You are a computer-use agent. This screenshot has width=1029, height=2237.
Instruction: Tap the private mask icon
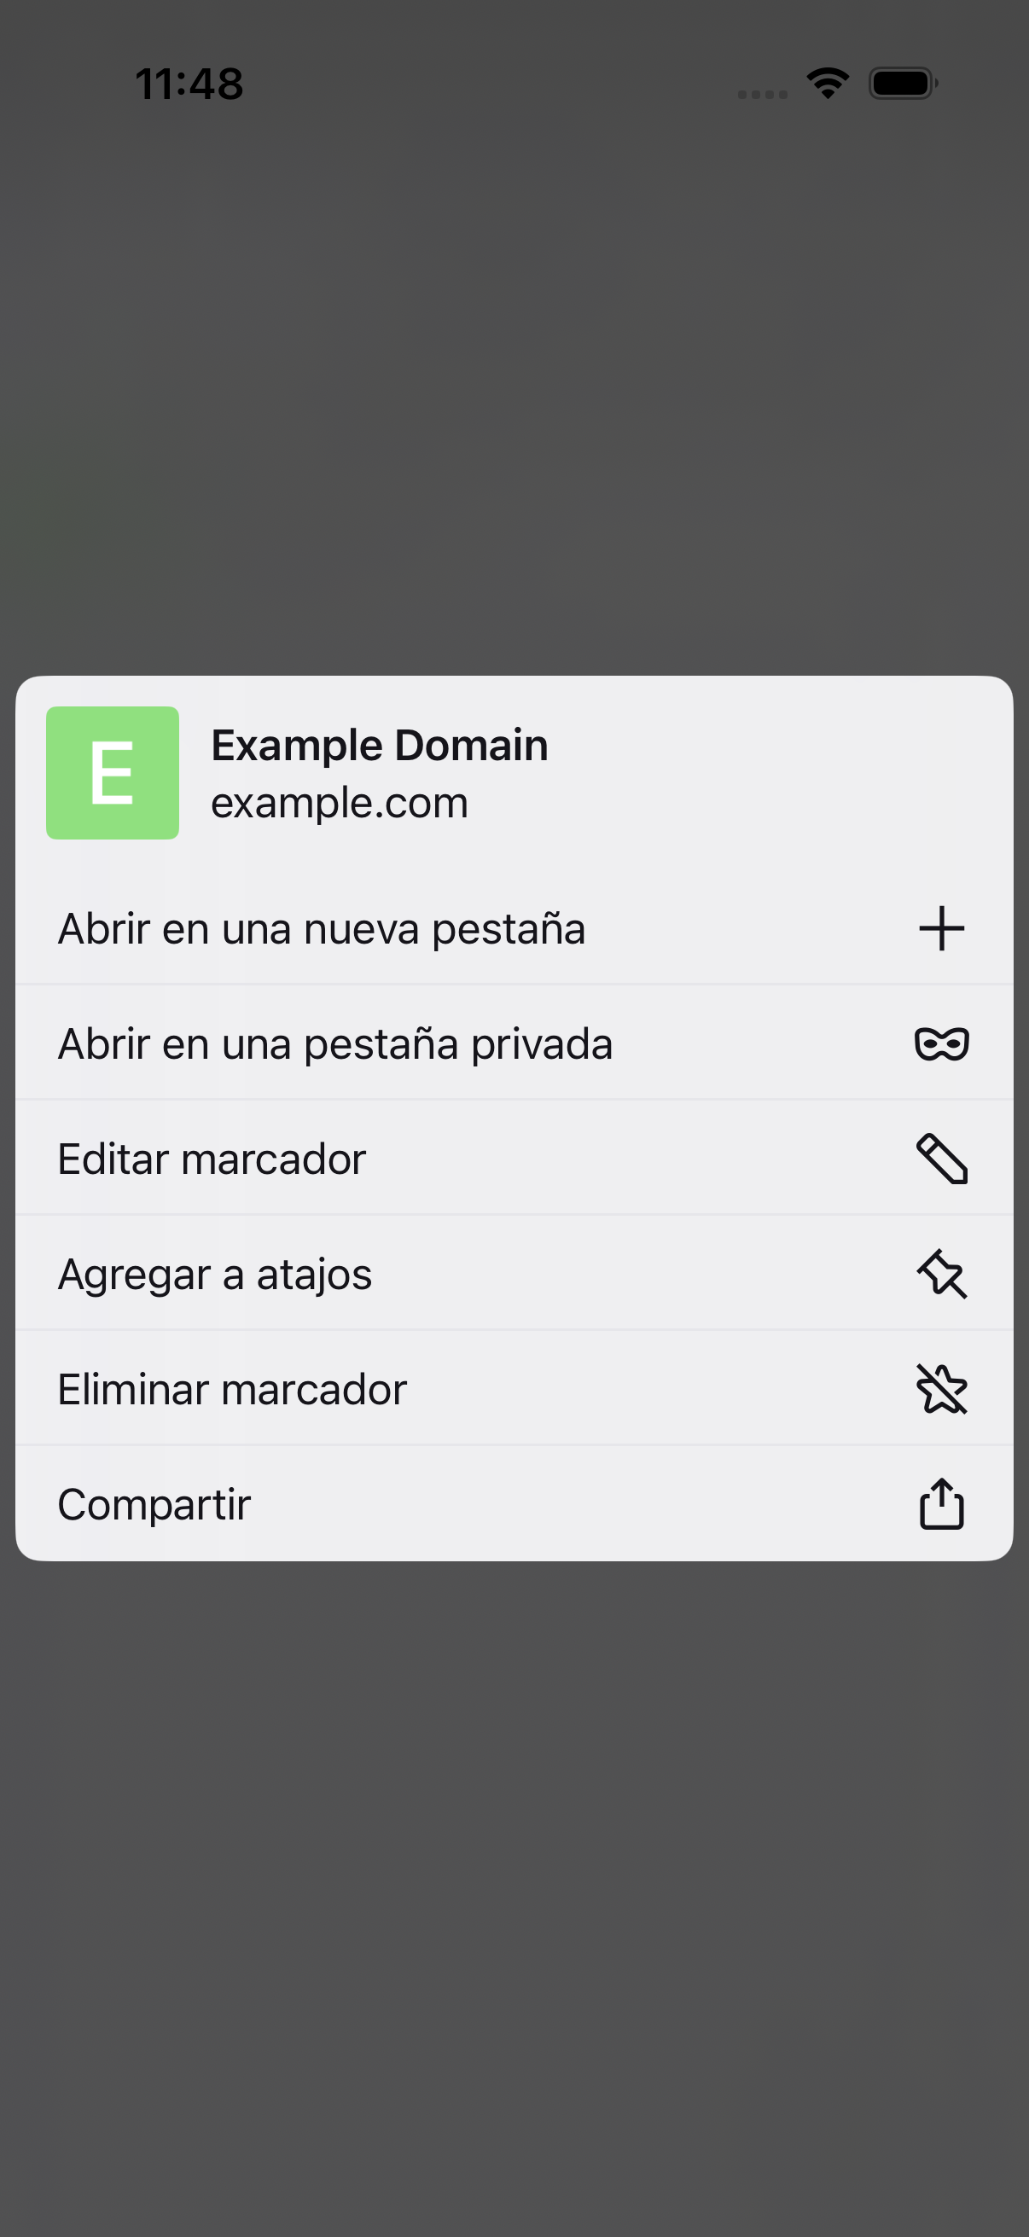tap(941, 1043)
